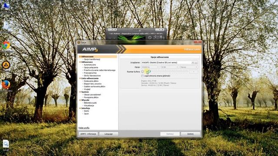This screenshot has height=156, width=278.
Task: Click the Zamknij button
Action: [190, 134]
